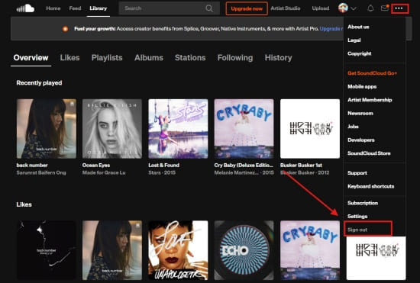This screenshot has height=283, width=420.
Task: Open Artist Studio link
Action: point(286,8)
